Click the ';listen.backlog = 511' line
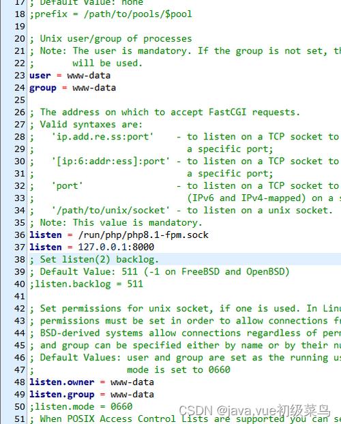Image resolution: width=341 pixels, height=424 pixels. click(86, 284)
